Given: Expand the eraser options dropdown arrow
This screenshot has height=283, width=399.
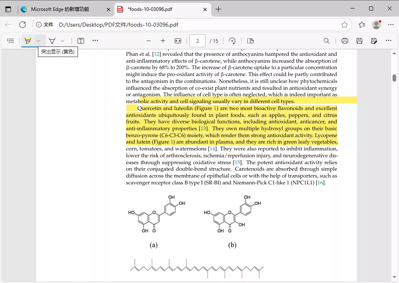Looking at the screenshot, I should click(x=63, y=41).
